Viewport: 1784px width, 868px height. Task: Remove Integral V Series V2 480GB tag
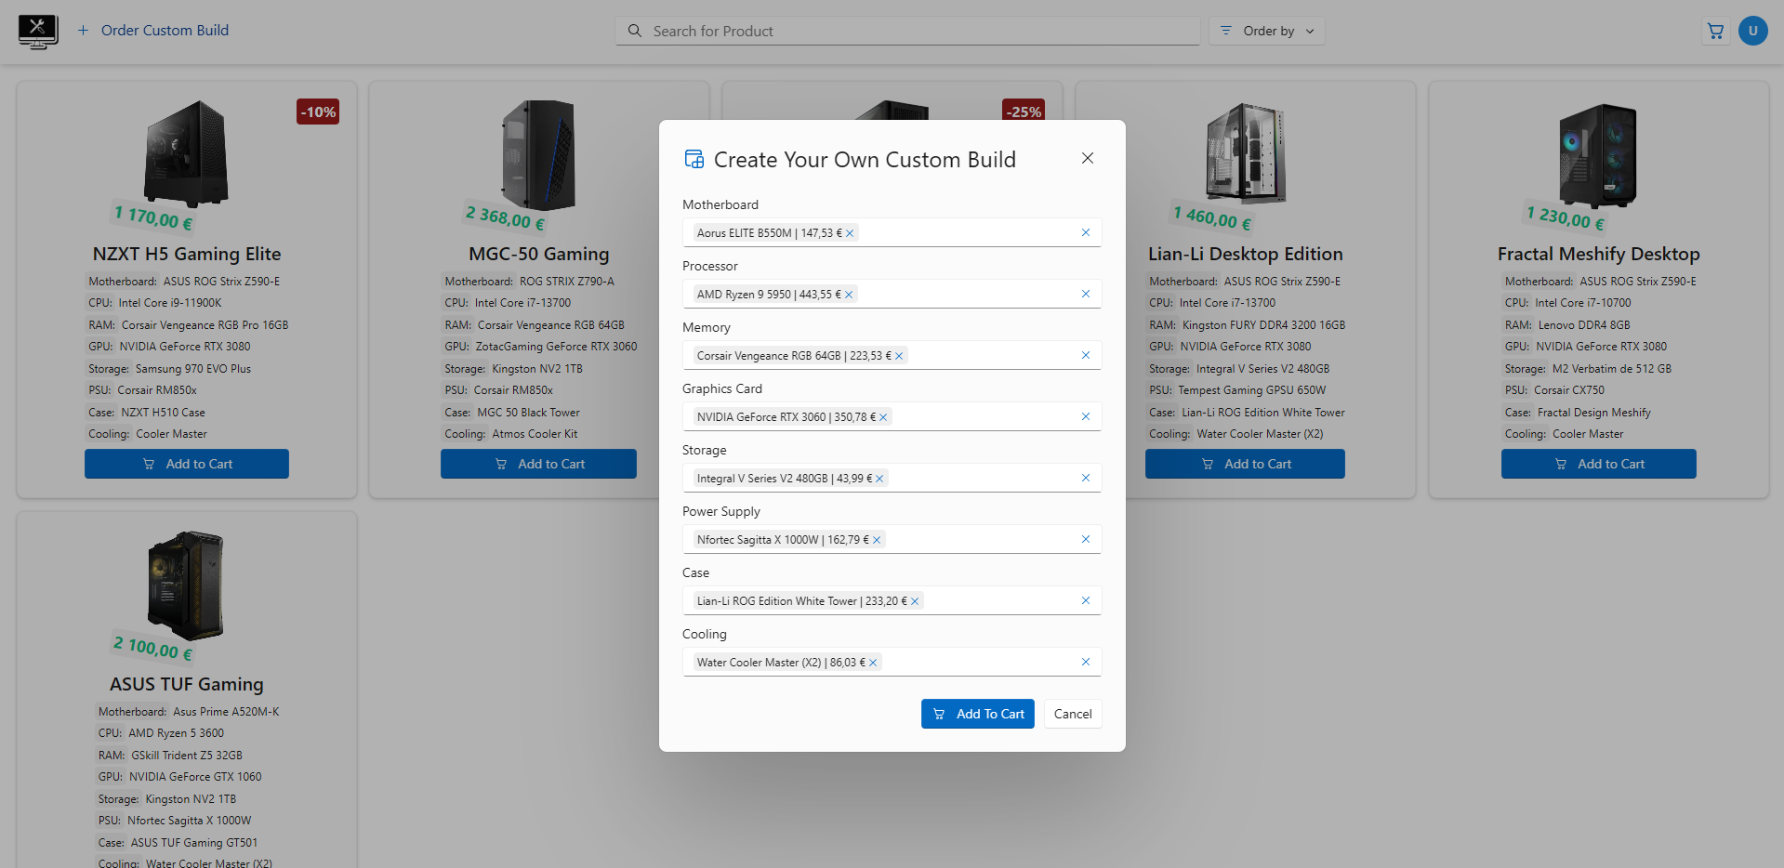tap(879, 479)
